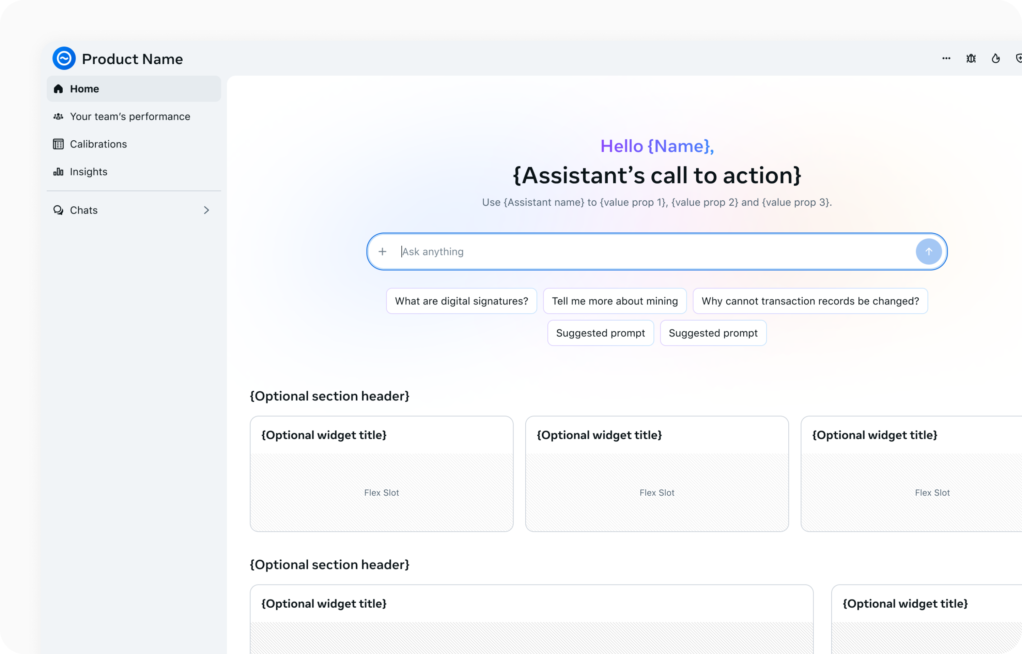This screenshot has width=1022, height=654.
Task: Click 'Why cannot transaction records be changed?' prompt
Action: pyautogui.click(x=810, y=301)
